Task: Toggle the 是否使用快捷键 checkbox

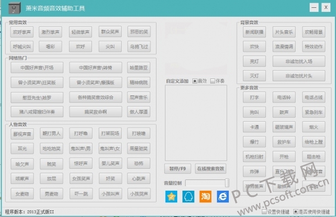Action: coord(296,211)
